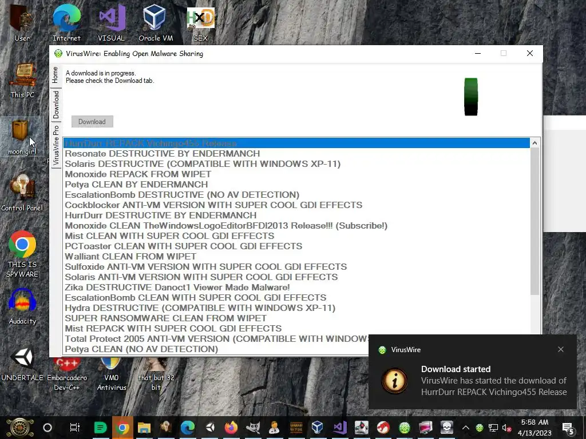Switch to the Download tab
The width and height of the screenshot is (586, 439).
click(x=56, y=105)
